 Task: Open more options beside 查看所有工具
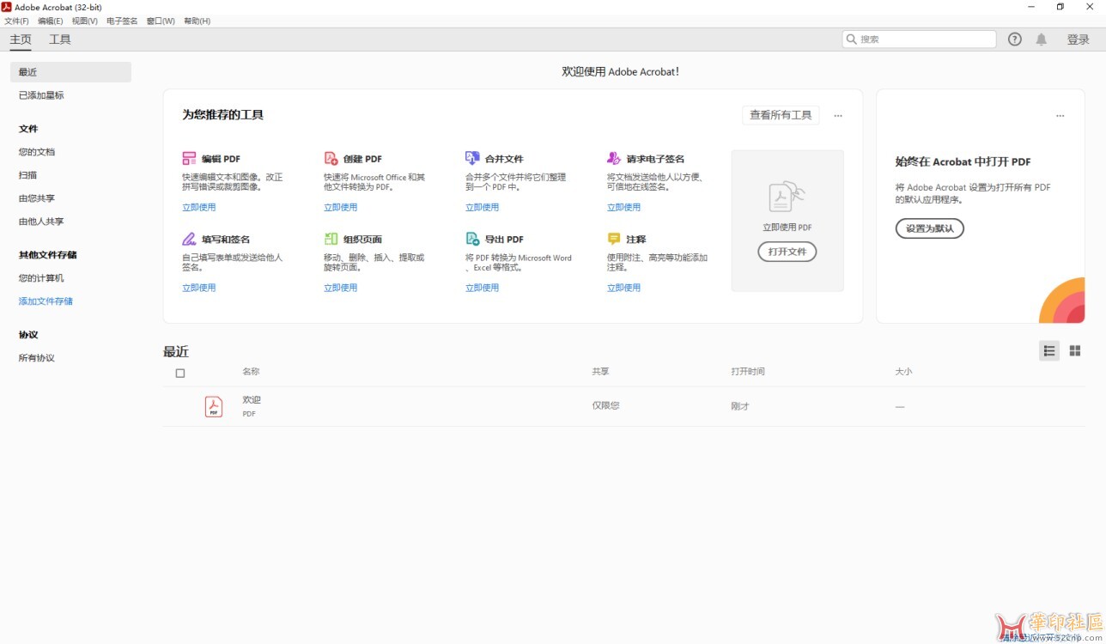pyautogui.click(x=838, y=116)
